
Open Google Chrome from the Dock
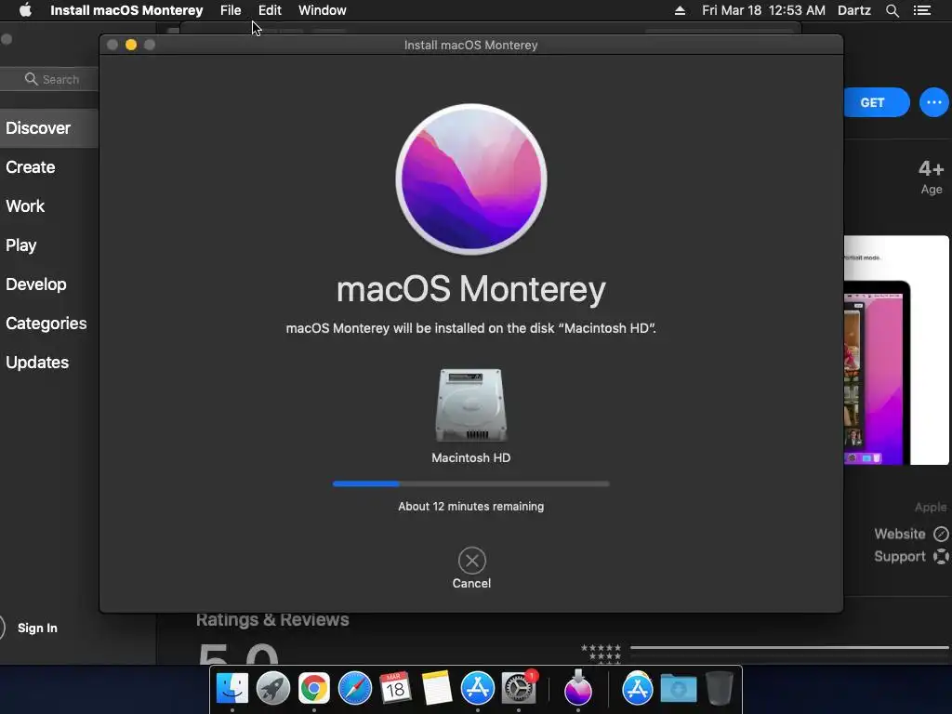[x=314, y=689]
